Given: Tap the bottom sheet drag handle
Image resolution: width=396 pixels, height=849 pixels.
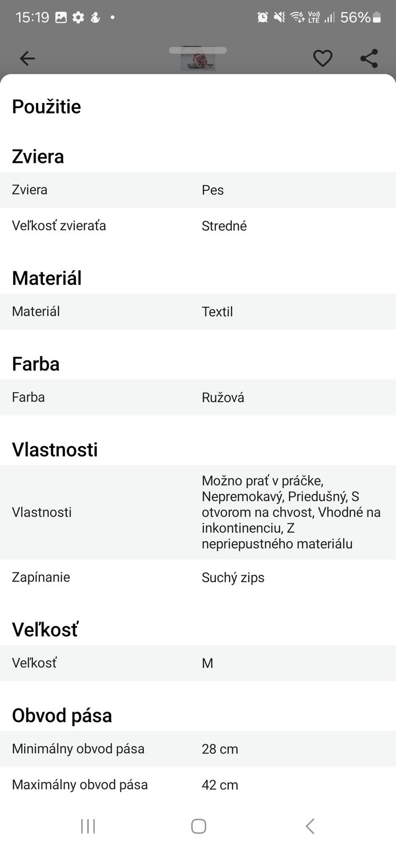Looking at the screenshot, I should coord(198,50).
